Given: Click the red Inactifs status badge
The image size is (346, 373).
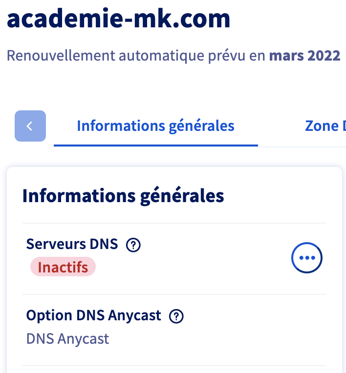Looking at the screenshot, I should (x=63, y=268).
